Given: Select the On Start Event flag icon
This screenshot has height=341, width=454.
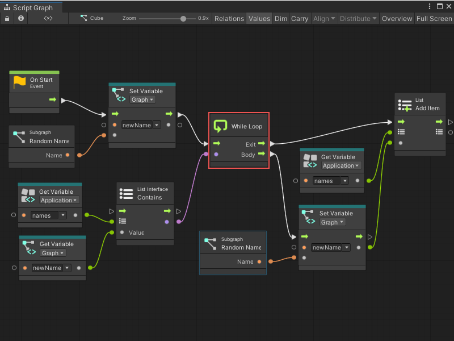Looking at the screenshot, I should click(16, 81).
